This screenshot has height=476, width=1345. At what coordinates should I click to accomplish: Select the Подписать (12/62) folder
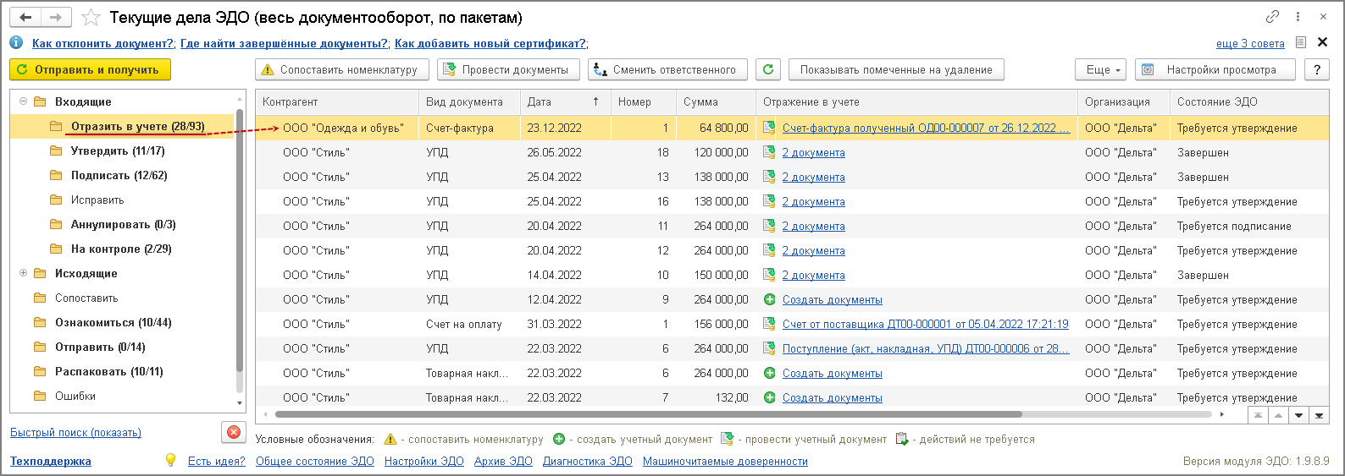(x=119, y=175)
